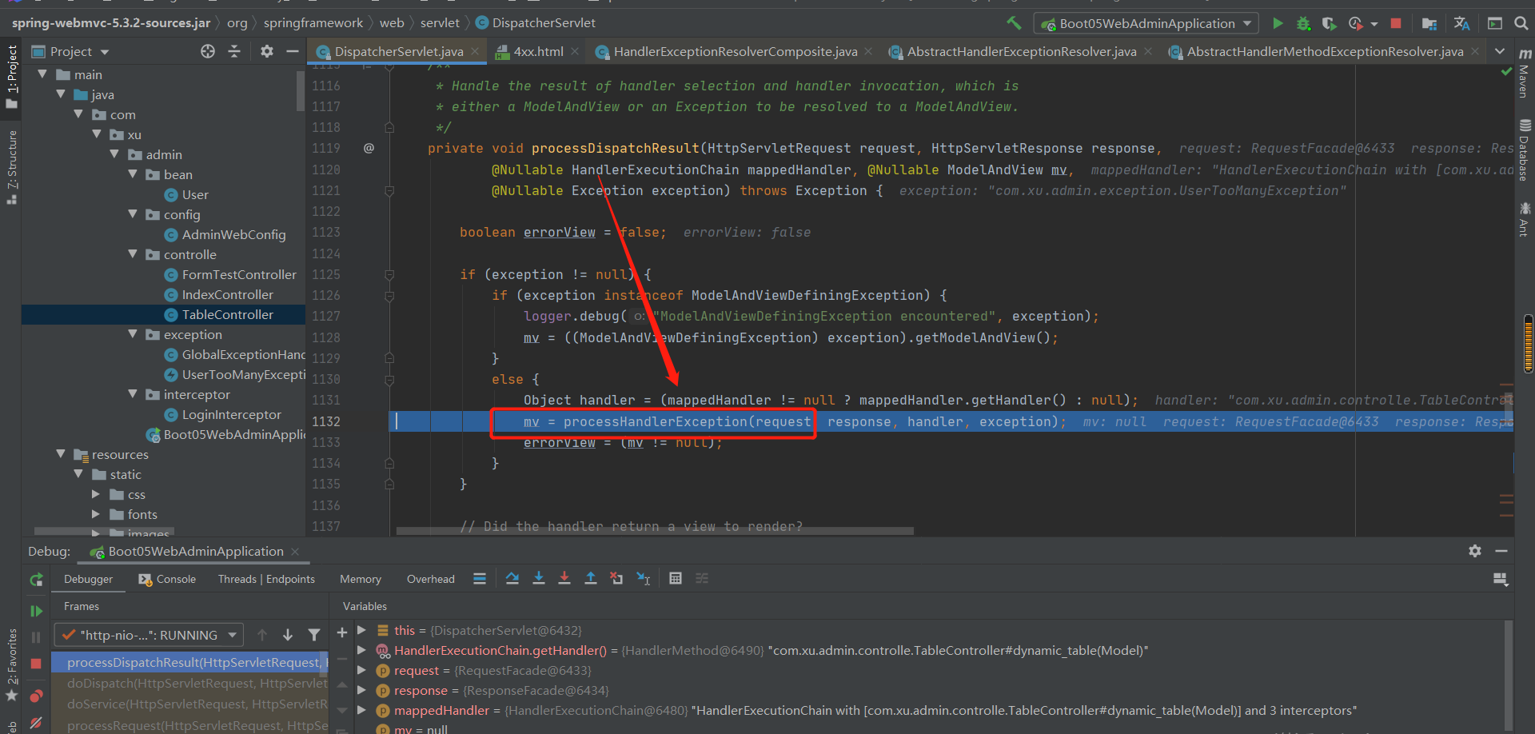This screenshot has height=734, width=1535.
Task: Click Drop Frame icon
Action: 616,578
